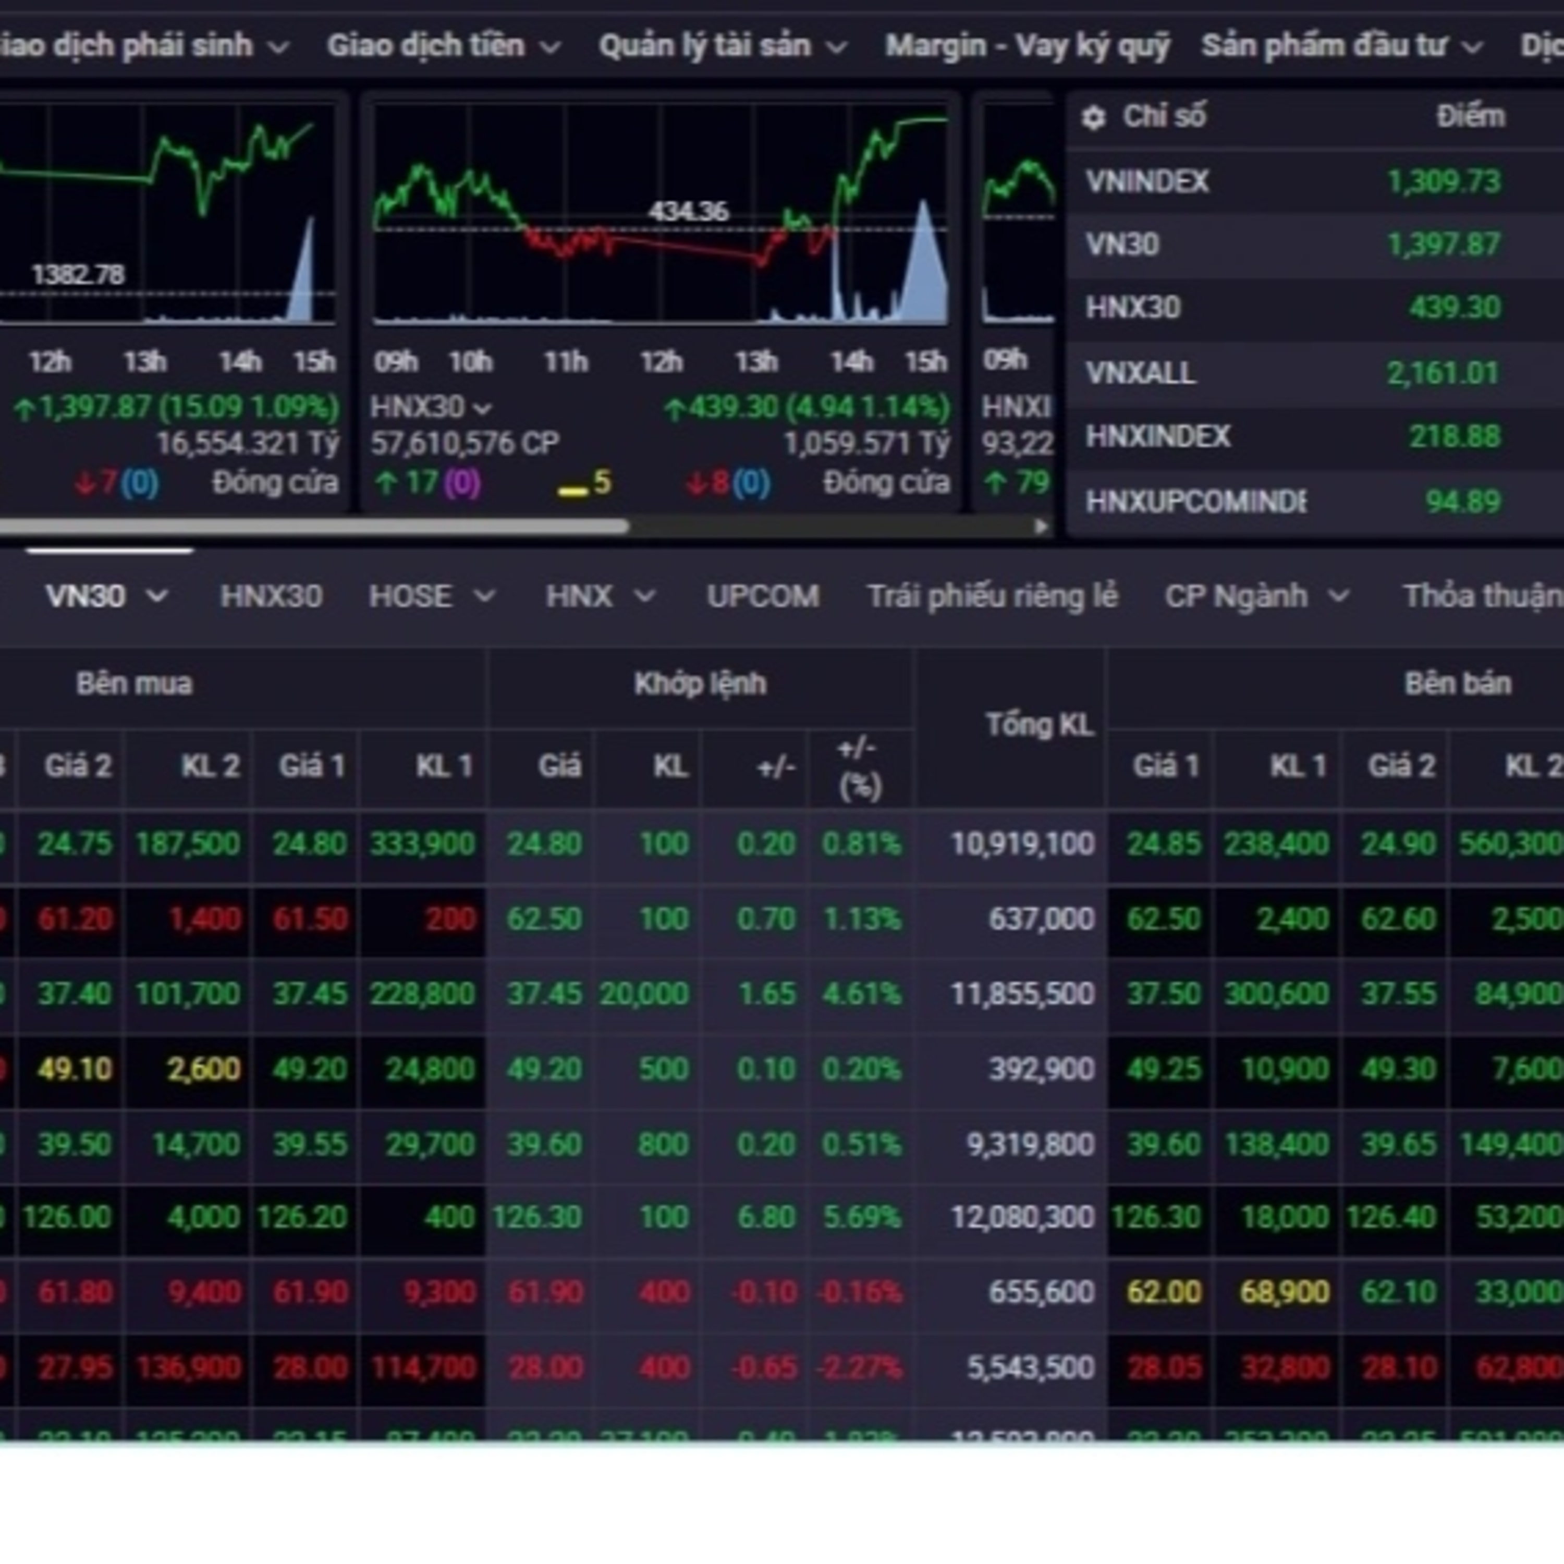This screenshot has height=1564, width=1564.
Task: Click the green up arrow before 439.30
Action: [x=674, y=410]
